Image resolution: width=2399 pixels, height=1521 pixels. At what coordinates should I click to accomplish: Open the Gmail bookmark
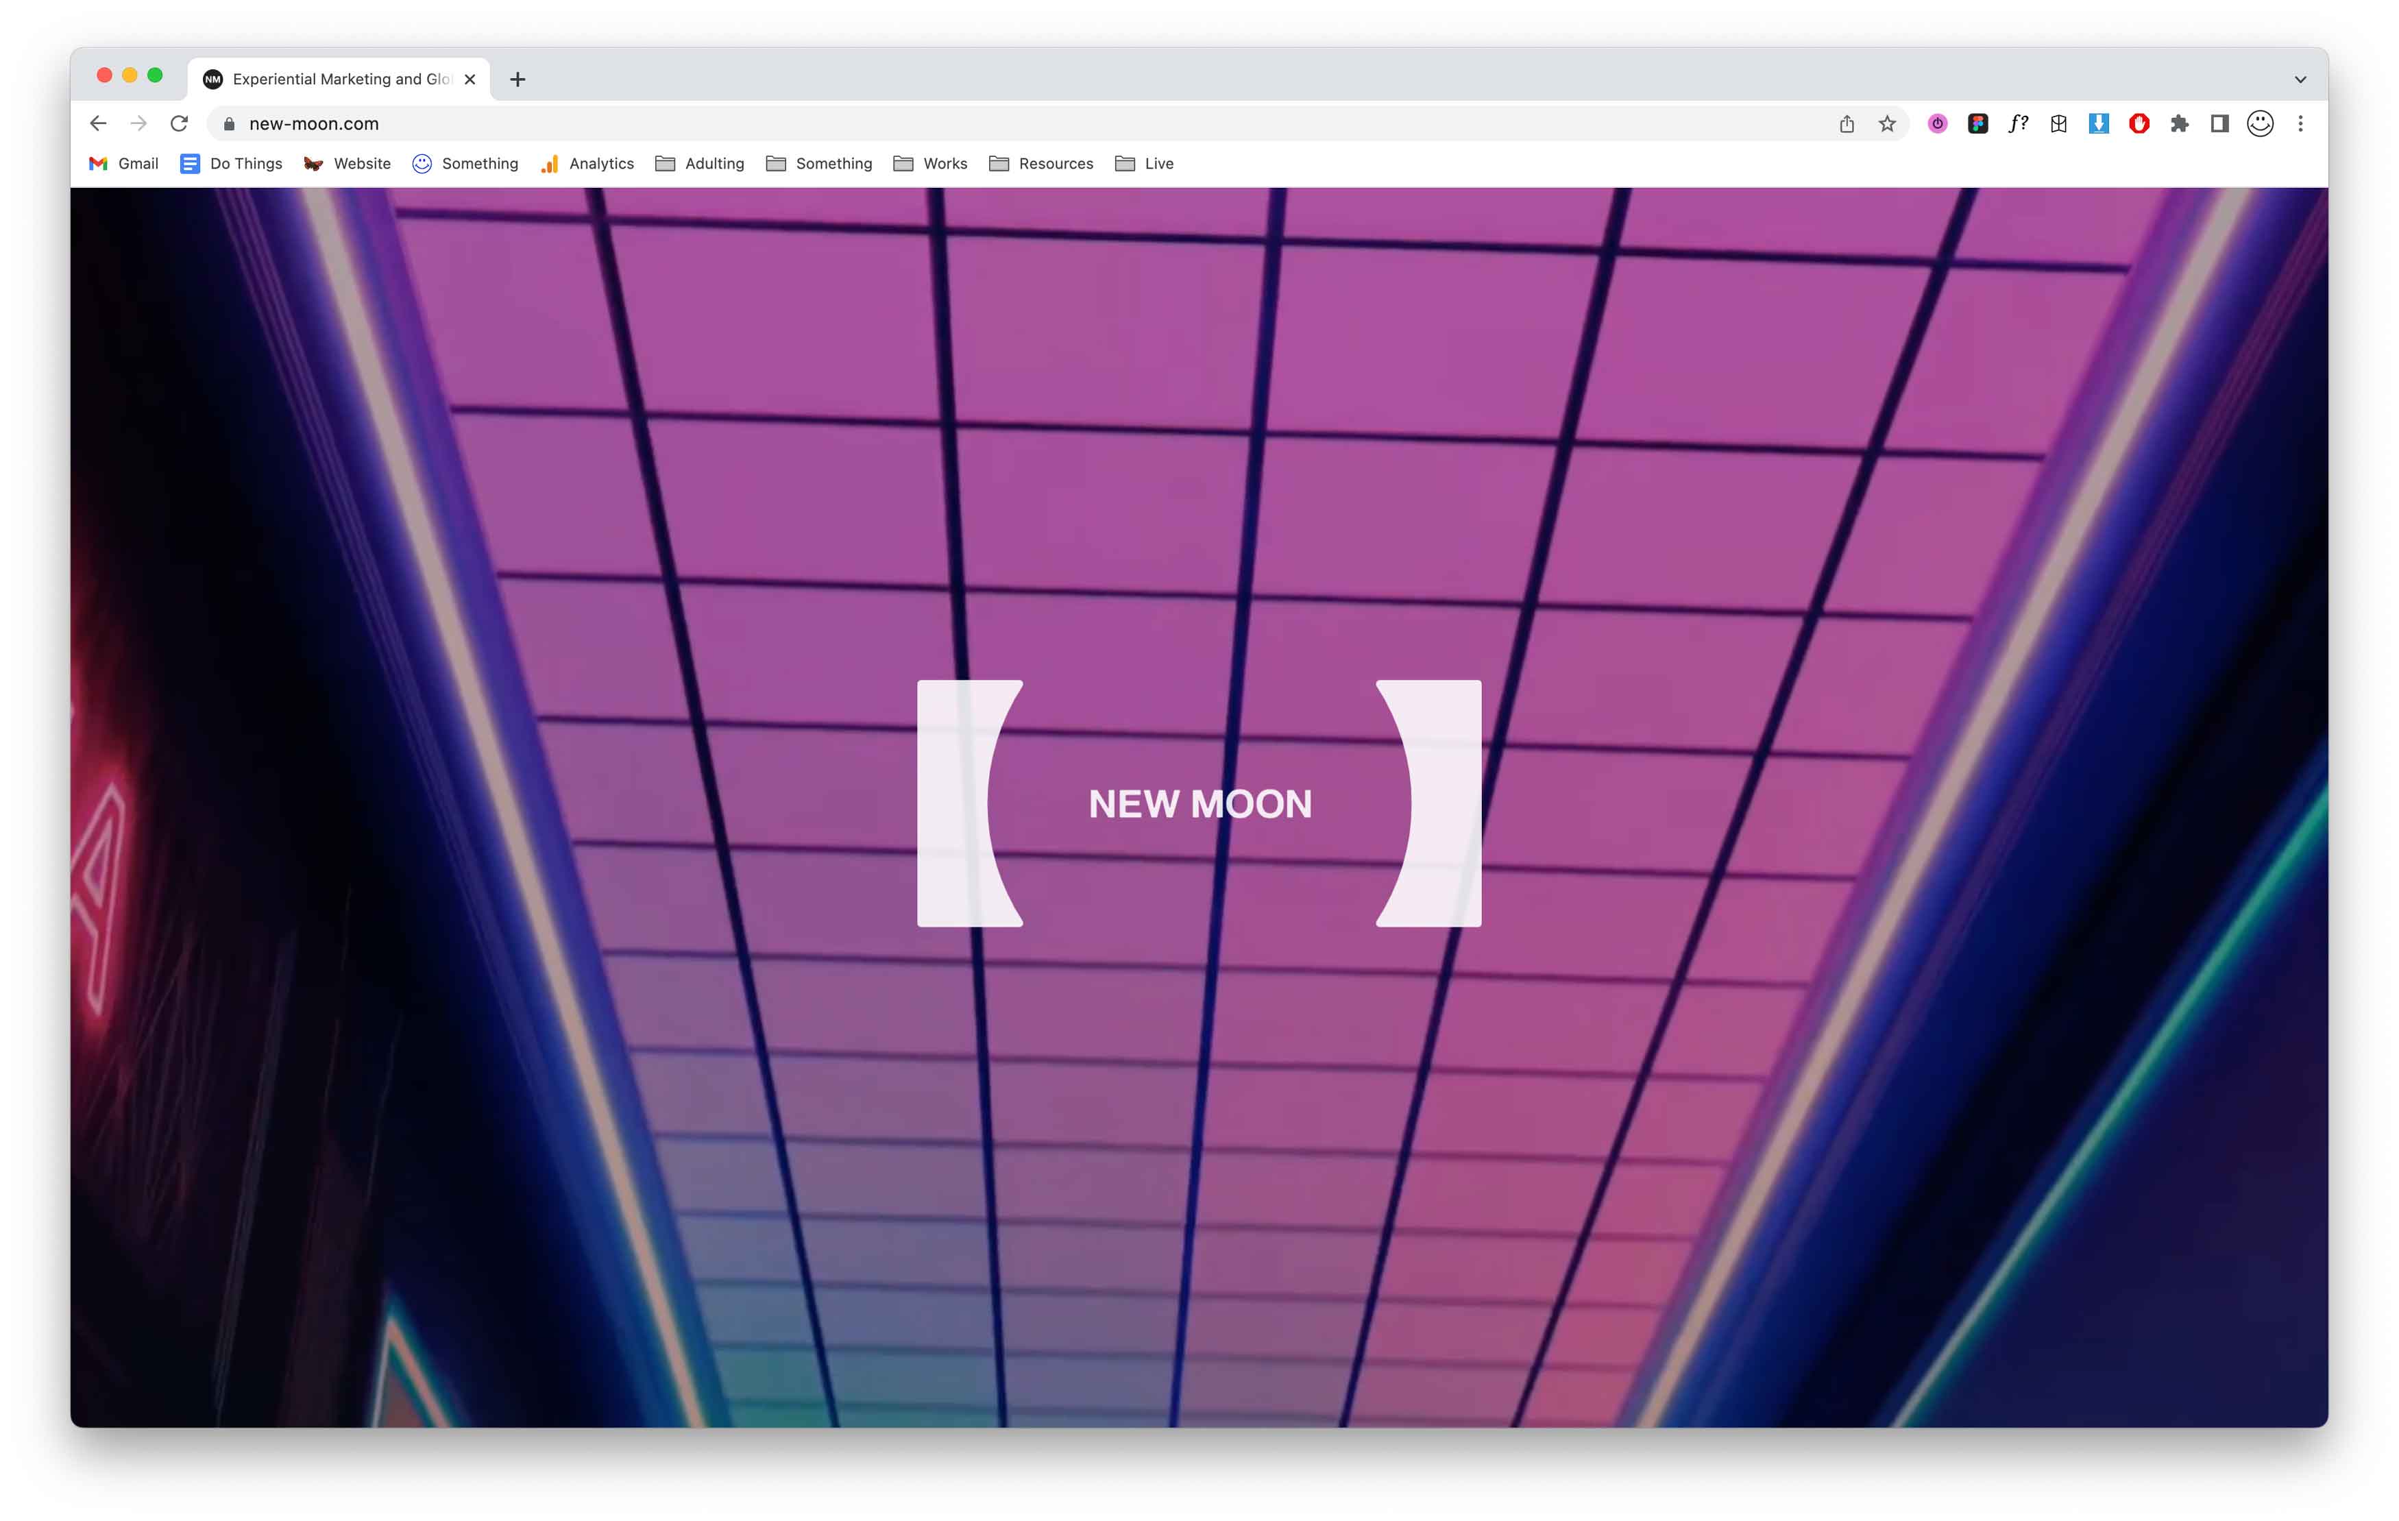coord(123,163)
